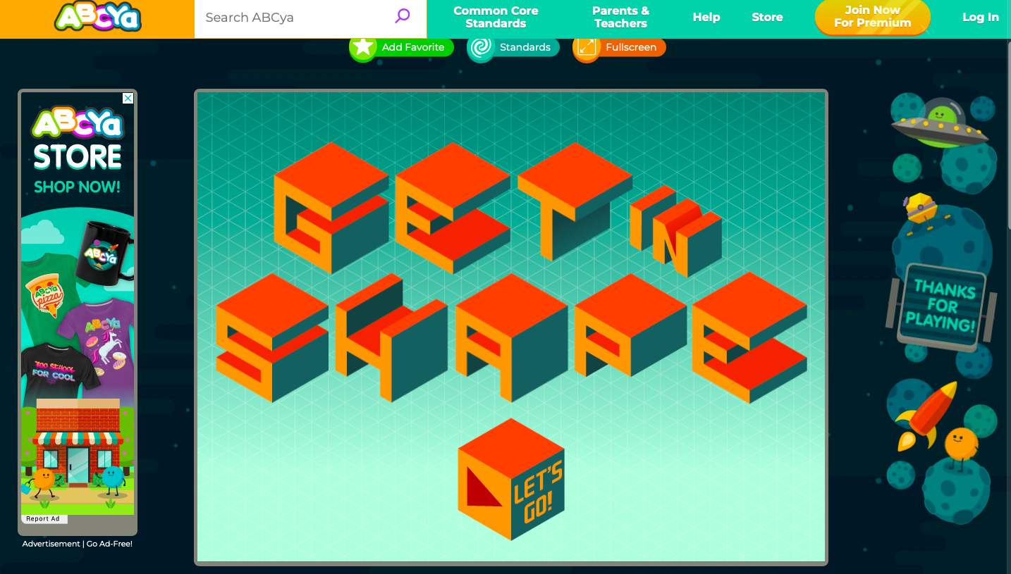1011x574 pixels.
Task: Open the Parents & Teachers menu
Action: [x=620, y=17]
